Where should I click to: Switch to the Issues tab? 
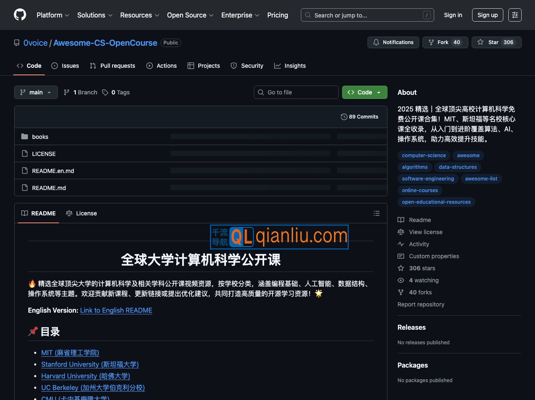tap(65, 66)
